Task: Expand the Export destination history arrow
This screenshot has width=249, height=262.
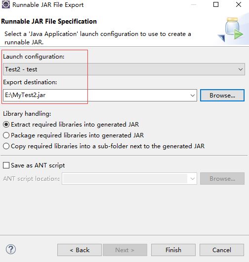Action: click(x=193, y=96)
